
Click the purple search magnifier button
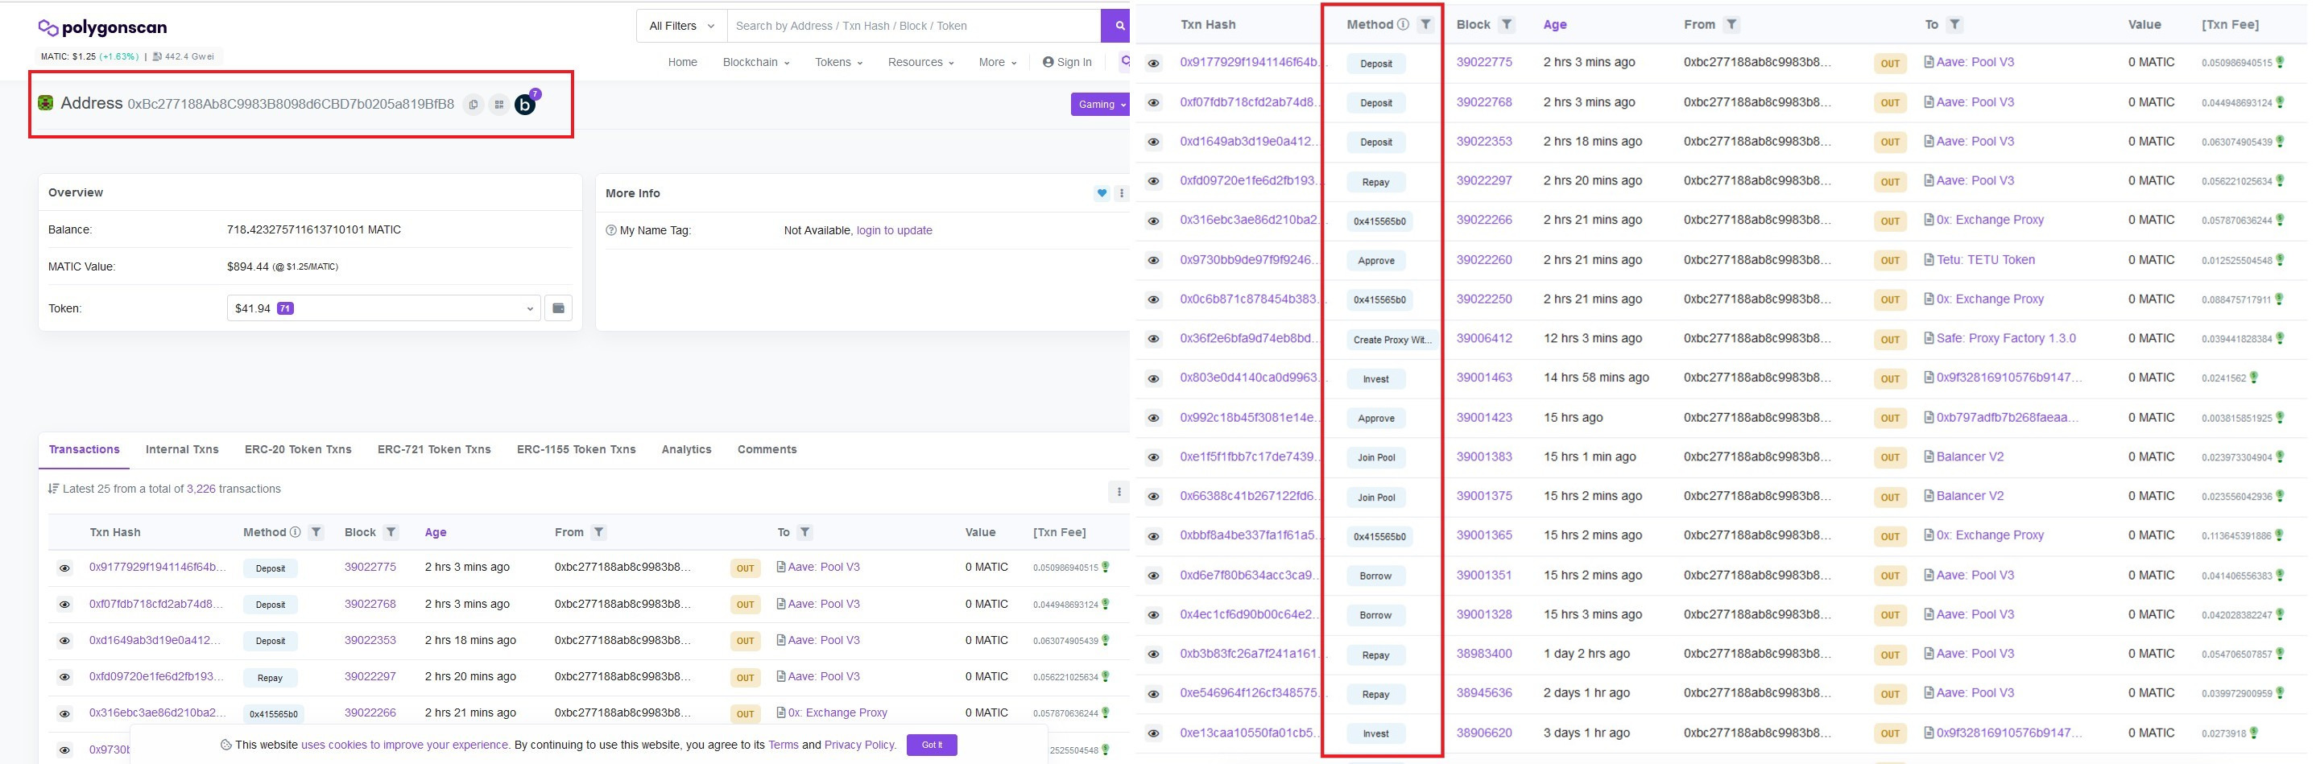[1119, 26]
